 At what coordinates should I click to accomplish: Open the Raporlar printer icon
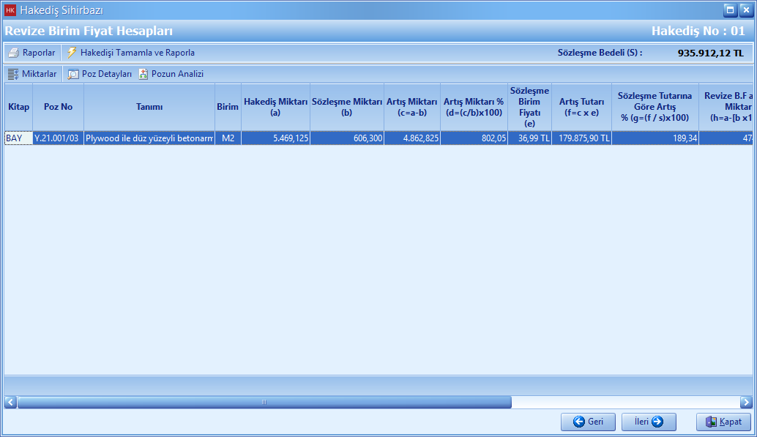click(14, 53)
